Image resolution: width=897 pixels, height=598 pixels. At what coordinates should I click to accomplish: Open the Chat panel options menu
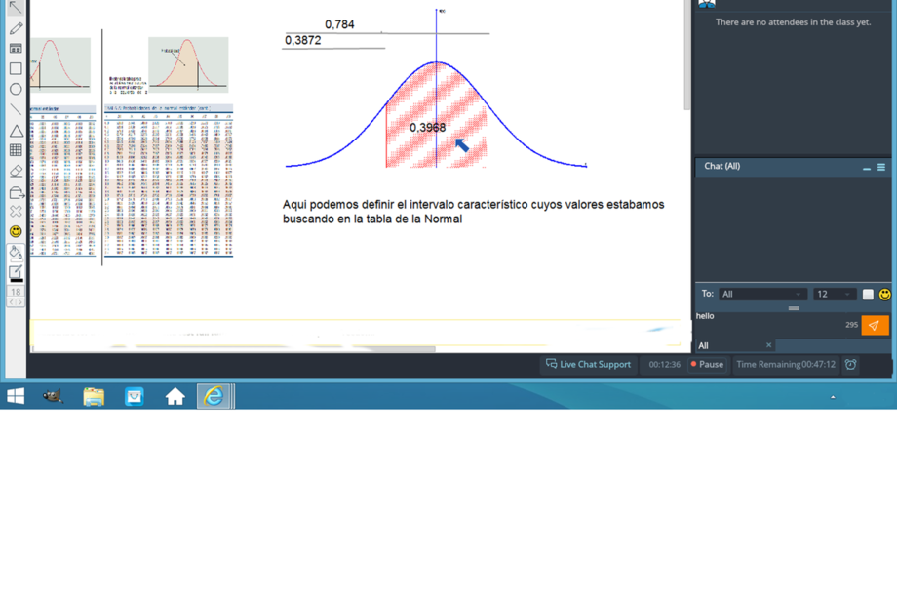tap(881, 168)
